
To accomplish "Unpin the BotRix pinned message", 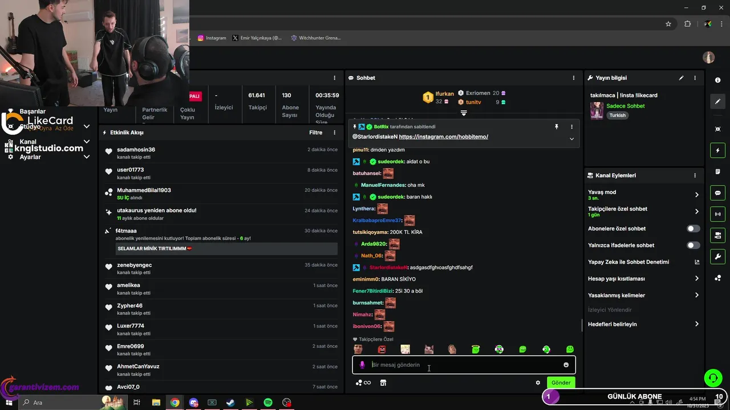I will point(557,127).
